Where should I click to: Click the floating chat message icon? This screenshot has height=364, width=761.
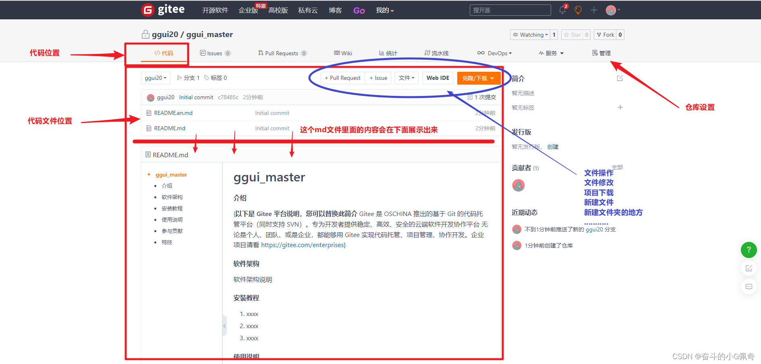(749, 287)
